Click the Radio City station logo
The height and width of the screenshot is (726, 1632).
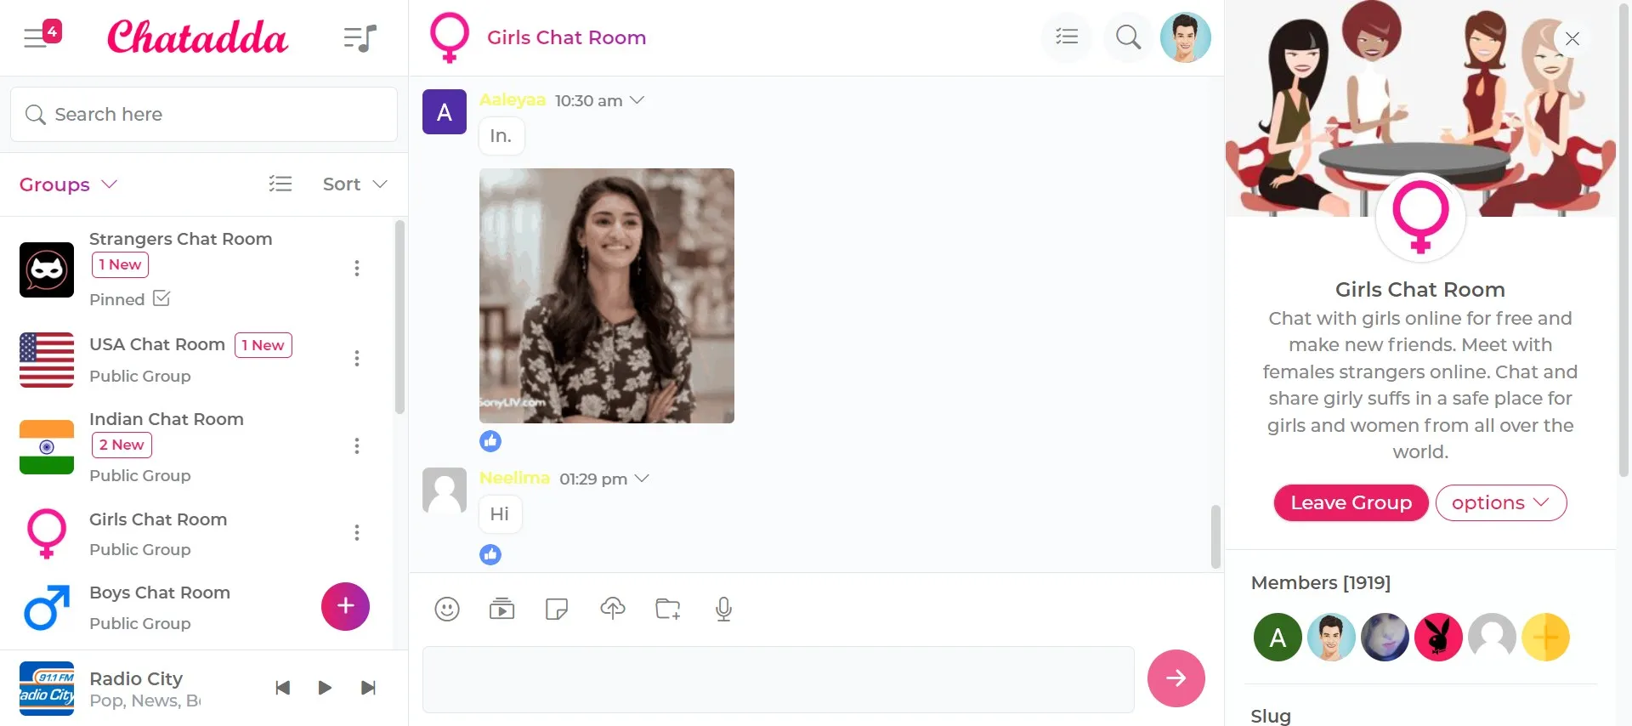[x=47, y=689]
